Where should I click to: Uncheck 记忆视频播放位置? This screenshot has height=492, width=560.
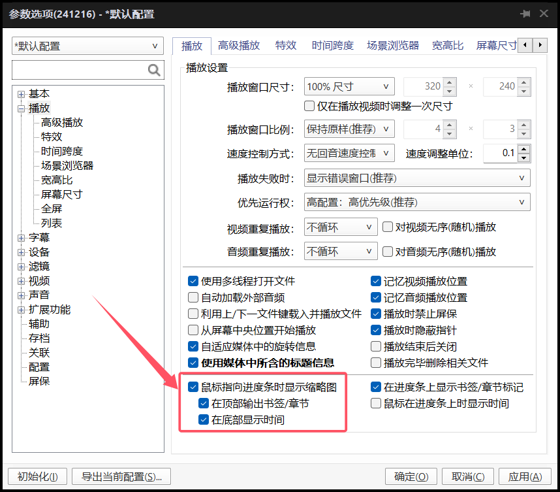[x=376, y=281]
